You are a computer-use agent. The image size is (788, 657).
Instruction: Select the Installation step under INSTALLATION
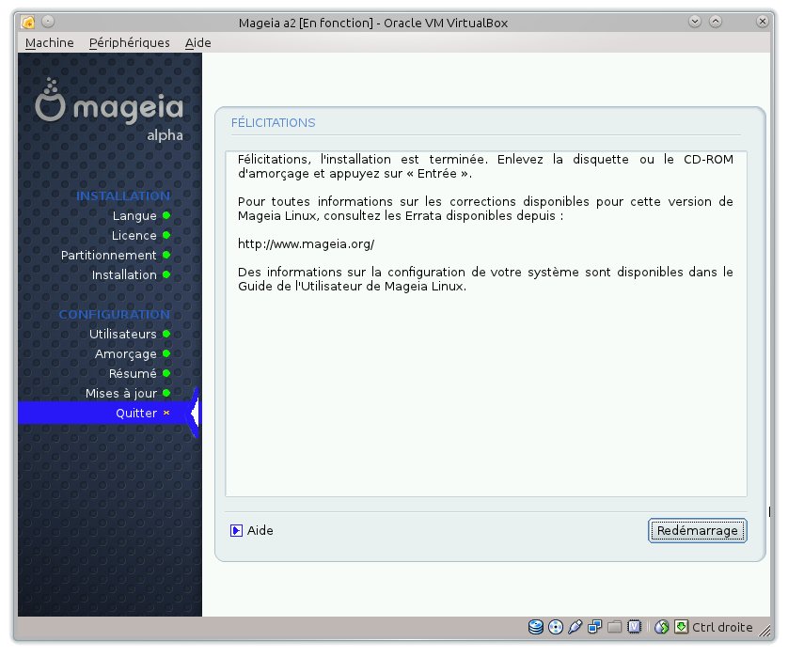click(x=124, y=274)
